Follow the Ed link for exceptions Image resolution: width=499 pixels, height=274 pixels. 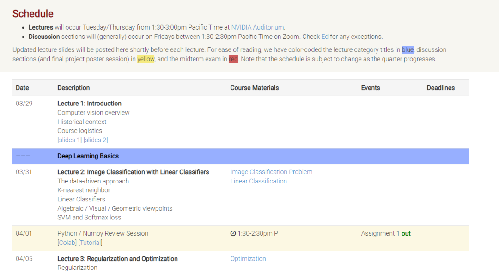[x=325, y=37]
